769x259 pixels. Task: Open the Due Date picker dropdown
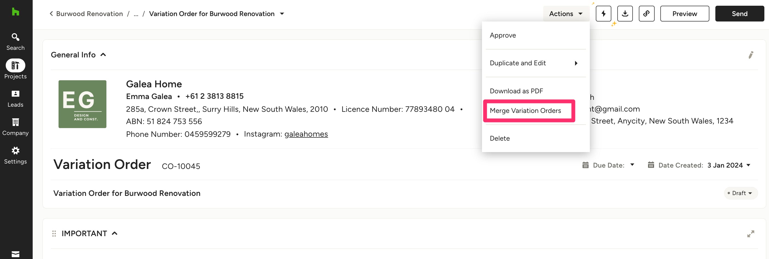coord(632,165)
